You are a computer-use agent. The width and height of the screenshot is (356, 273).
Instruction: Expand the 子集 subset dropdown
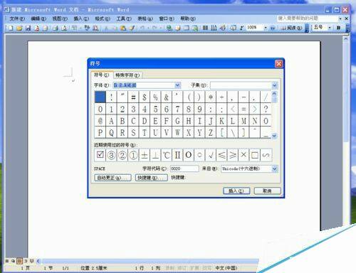pyautogui.click(x=275, y=85)
